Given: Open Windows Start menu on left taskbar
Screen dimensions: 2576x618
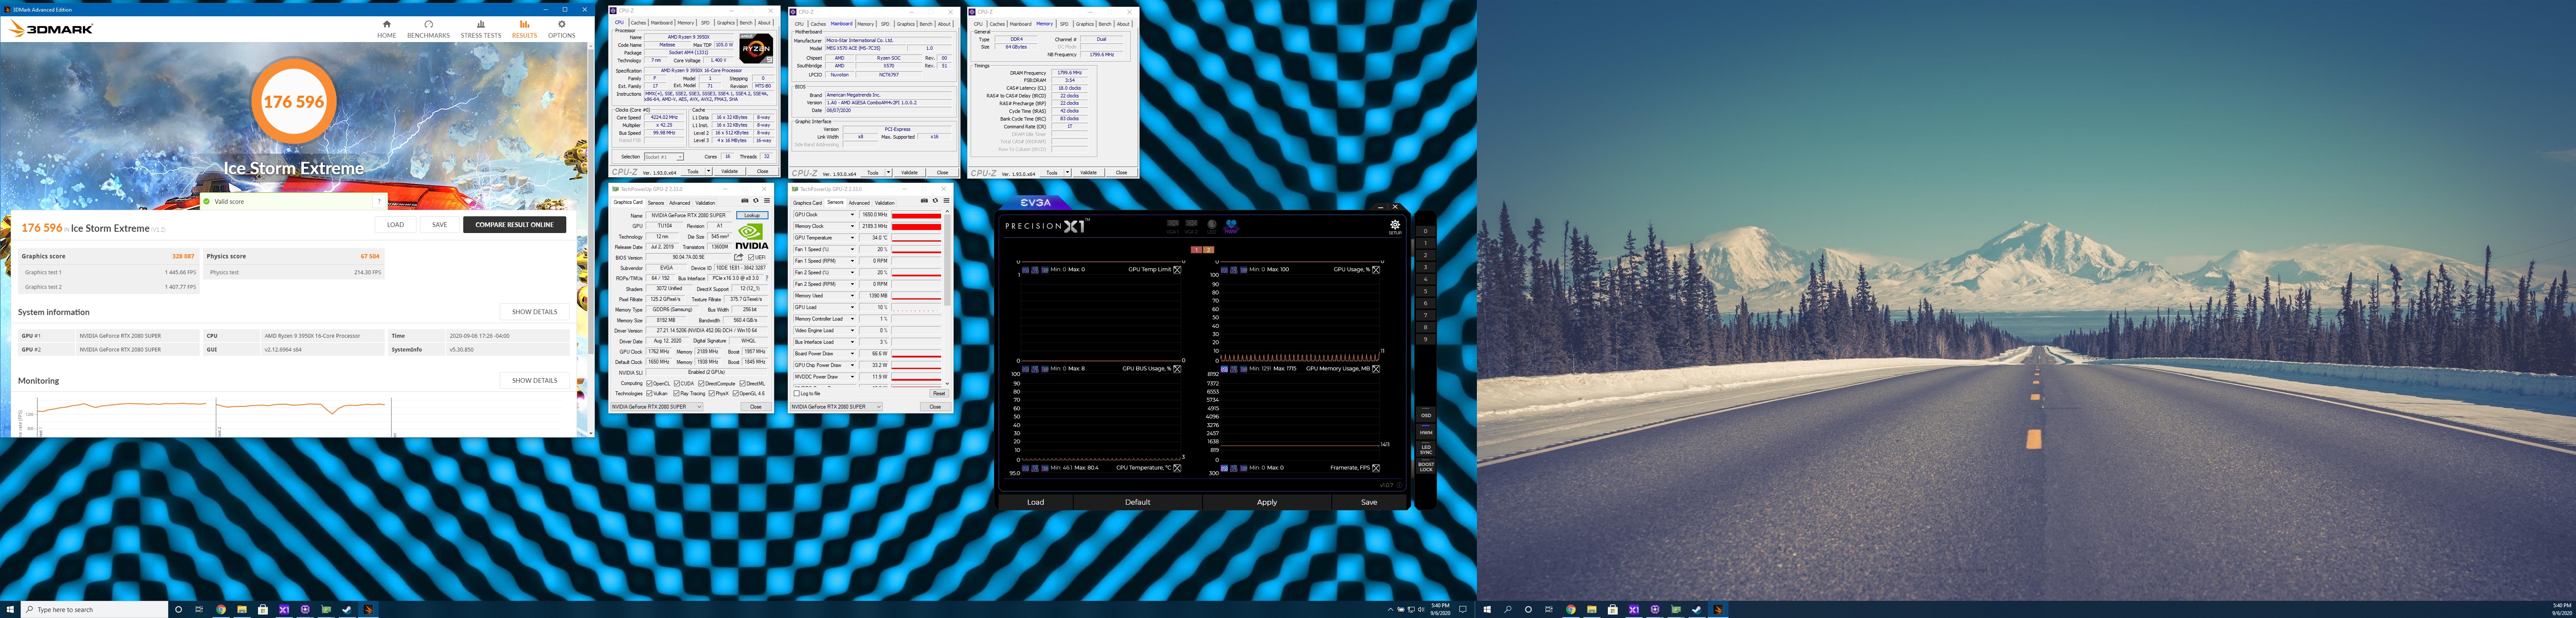Looking at the screenshot, I should (10, 609).
